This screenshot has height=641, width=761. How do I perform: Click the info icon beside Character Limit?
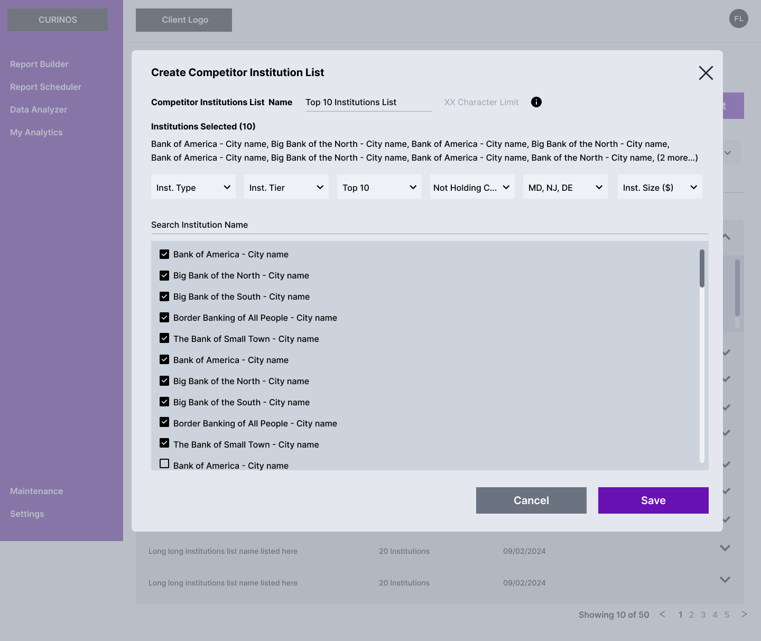click(536, 102)
